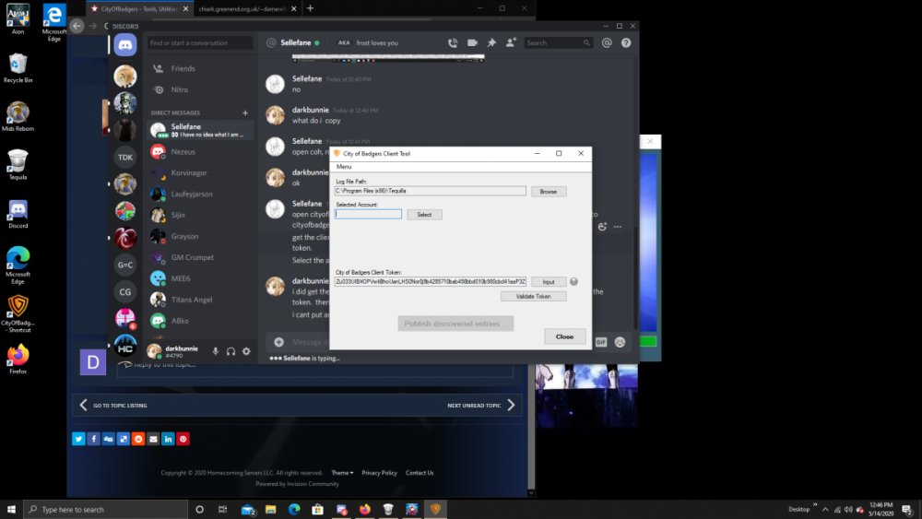Click Publish discovered entries button
The width and height of the screenshot is (922, 519).
(x=455, y=324)
